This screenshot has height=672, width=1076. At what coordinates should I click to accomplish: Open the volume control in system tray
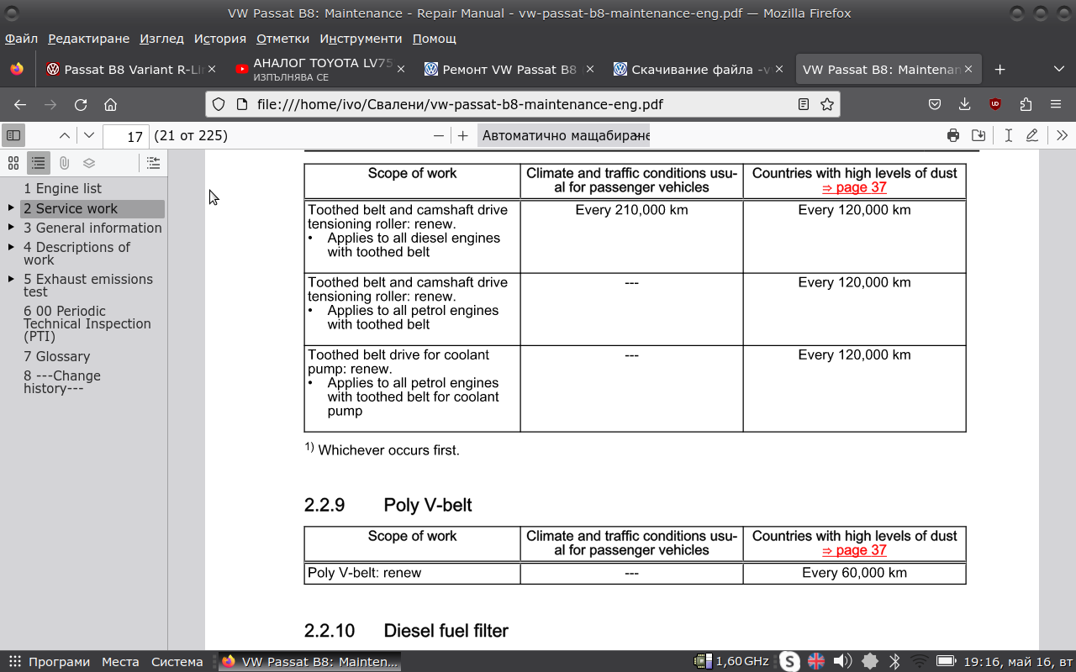coord(842,661)
